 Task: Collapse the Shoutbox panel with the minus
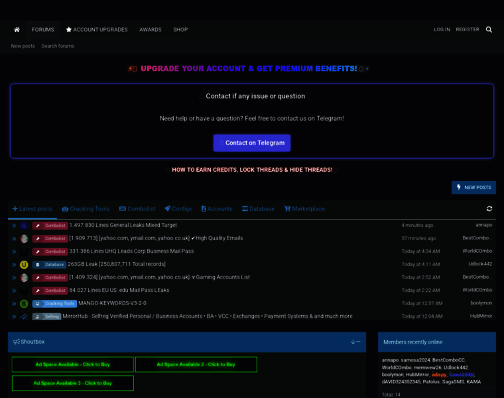pyautogui.click(x=359, y=342)
